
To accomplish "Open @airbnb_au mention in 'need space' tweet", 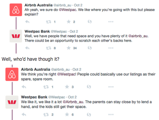I will click(x=138, y=36).
